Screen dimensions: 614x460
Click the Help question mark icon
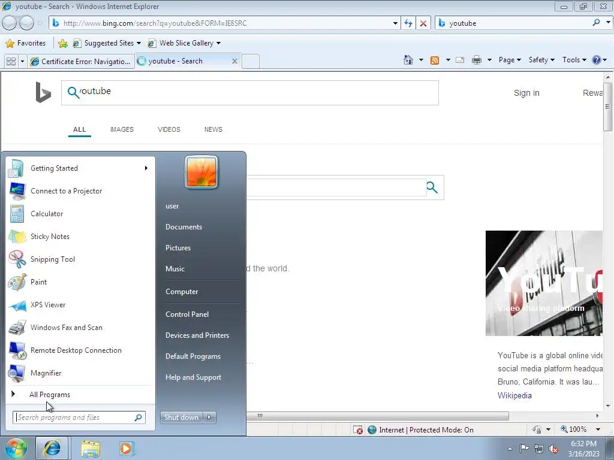pos(597,60)
